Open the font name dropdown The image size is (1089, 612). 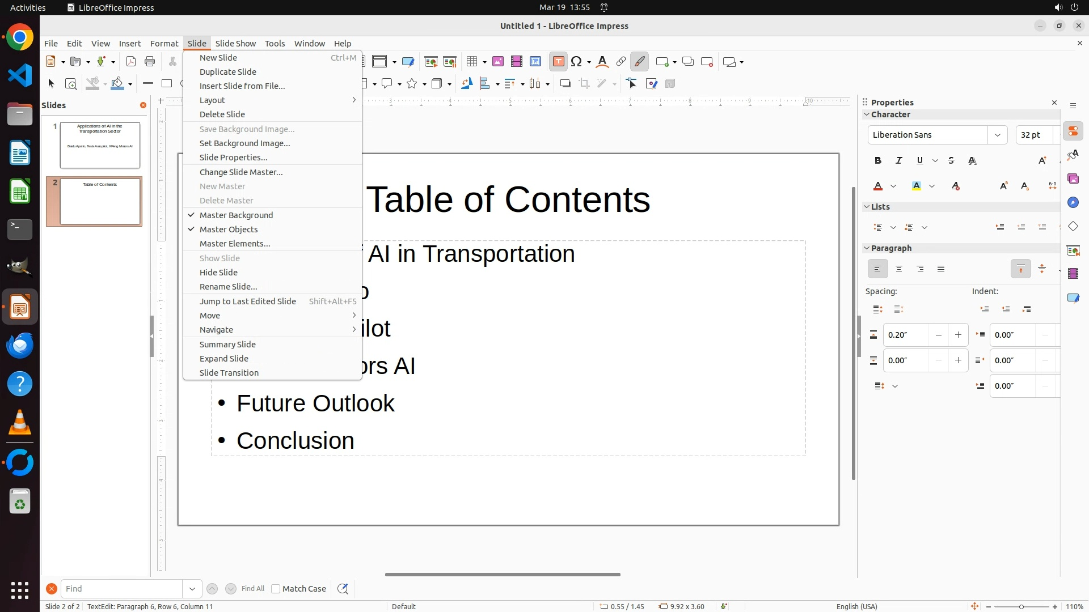(997, 135)
